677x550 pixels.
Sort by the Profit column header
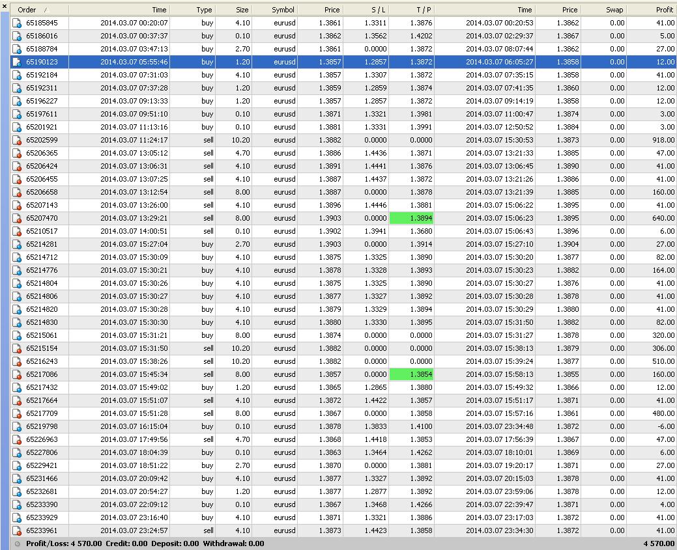652,10
